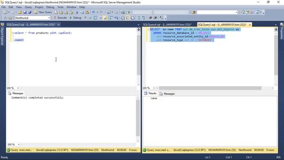284x160 pixels.
Task: Open the Edit menu
Action: pos(11,7)
